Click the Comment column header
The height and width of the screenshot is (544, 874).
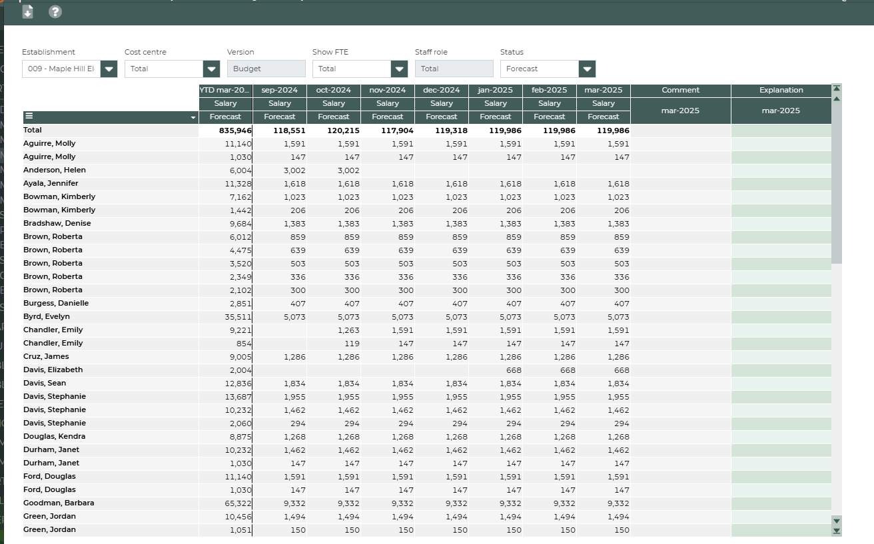(x=680, y=90)
